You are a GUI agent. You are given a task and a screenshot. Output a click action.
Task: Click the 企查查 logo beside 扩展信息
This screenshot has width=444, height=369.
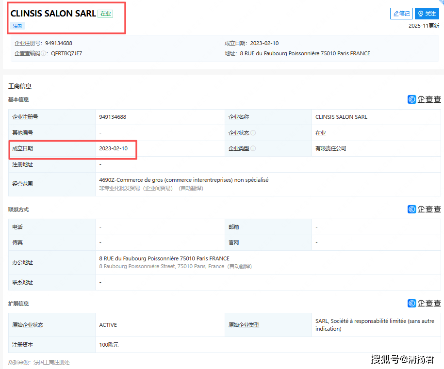click(424, 304)
